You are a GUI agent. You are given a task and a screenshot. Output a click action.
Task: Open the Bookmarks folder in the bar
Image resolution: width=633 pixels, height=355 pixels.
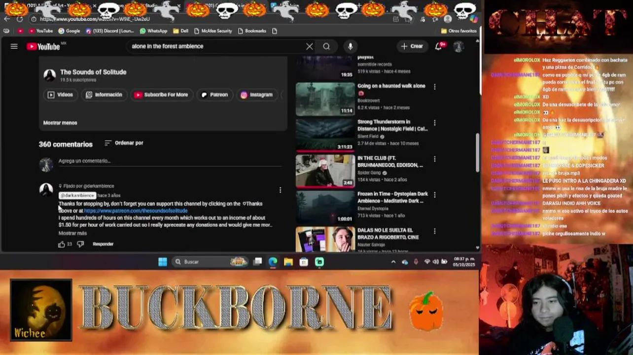coord(252,31)
